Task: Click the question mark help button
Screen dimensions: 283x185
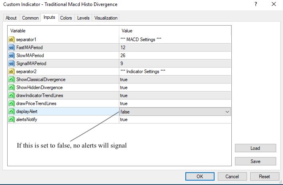Action: (255, 4)
